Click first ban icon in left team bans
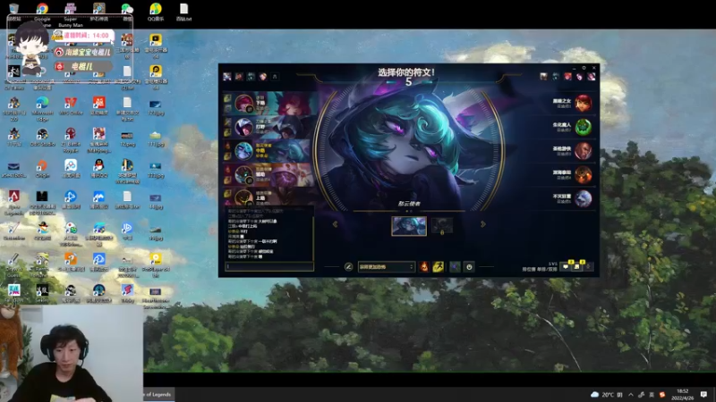The width and height of the screenshot is (716, 402). [227, 77]
